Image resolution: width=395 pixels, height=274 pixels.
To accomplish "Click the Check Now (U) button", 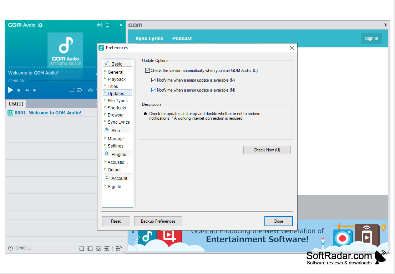I will [x=267, y=150].
